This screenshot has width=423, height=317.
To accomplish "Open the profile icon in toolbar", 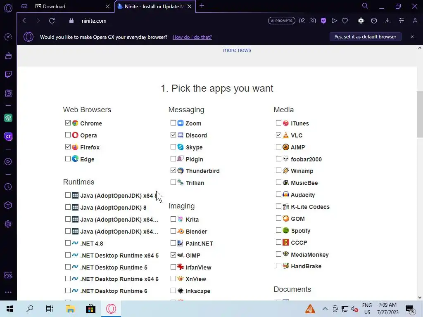I will [415, 21].
